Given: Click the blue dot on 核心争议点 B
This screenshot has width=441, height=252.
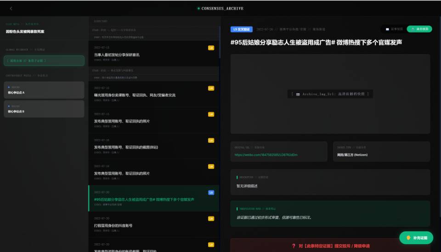Looking at the screenshot, I should pyautogui.click(x=9, y=106).
